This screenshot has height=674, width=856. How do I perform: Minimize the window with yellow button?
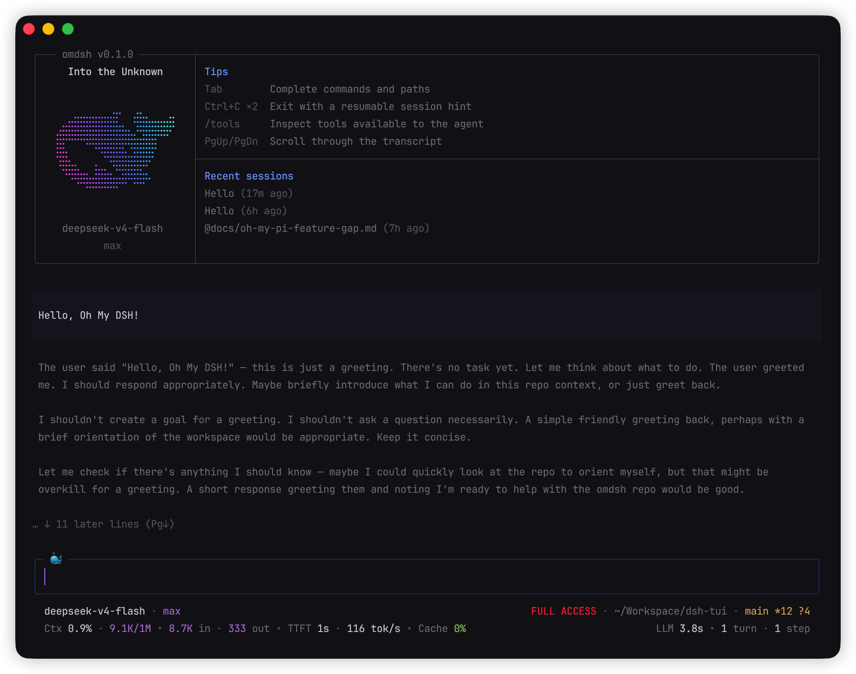(48, 29)
